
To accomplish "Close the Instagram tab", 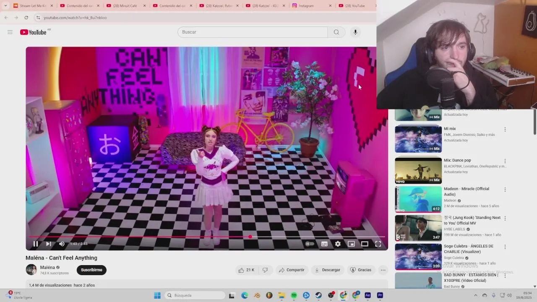I will 330,6.
